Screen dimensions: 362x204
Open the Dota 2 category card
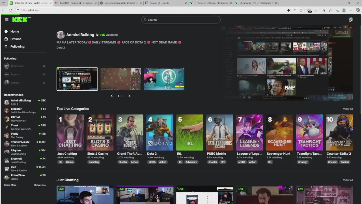click(x=160, y=133)
